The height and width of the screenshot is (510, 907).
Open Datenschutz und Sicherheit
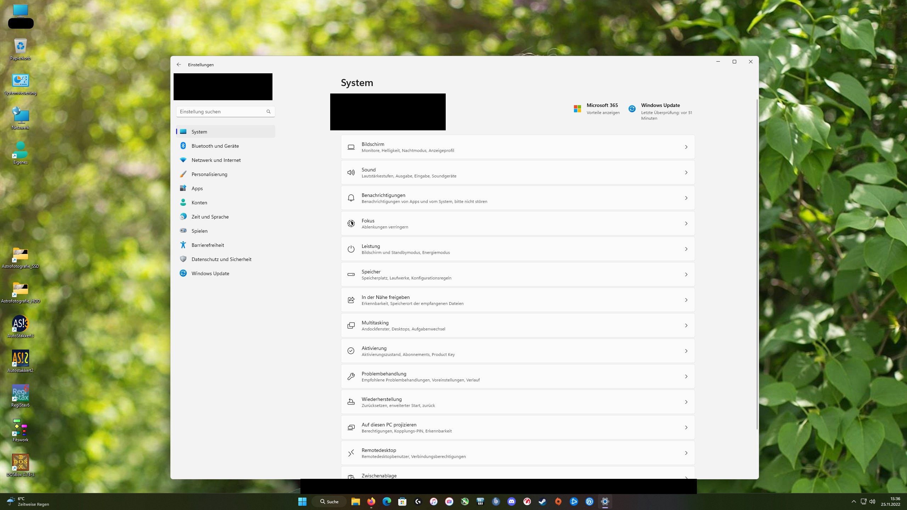(x=221, y=259)
